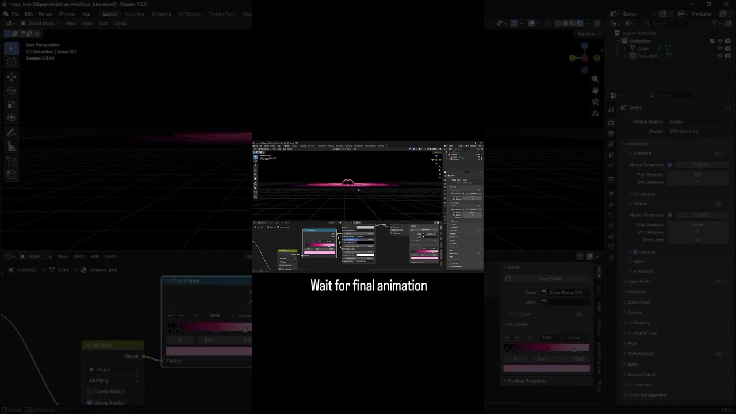This screenshot has height=414, width=736.
Task: Hide Cube in outliner via eye icon
Action: (x=720, y=48)
